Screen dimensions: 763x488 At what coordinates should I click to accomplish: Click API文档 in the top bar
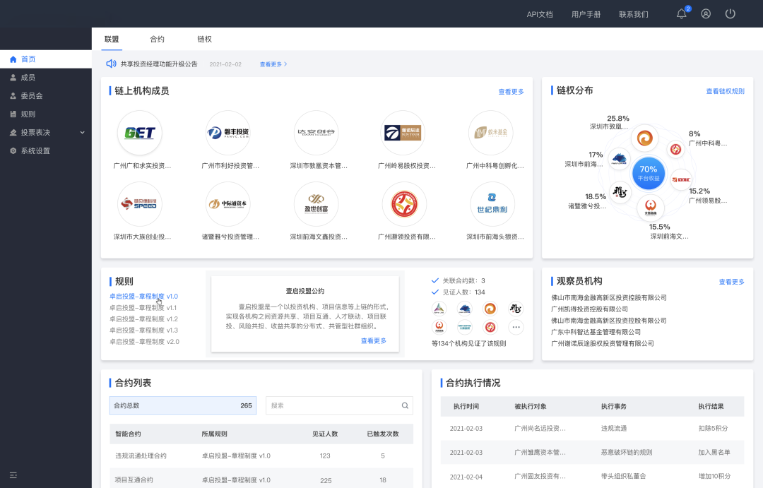pyautogui.click(x=540, y=14)
